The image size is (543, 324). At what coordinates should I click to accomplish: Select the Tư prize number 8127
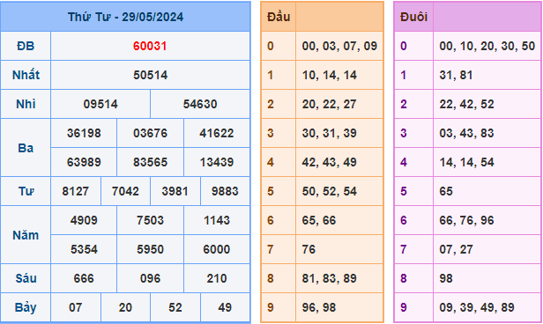[x=76, y=191]
